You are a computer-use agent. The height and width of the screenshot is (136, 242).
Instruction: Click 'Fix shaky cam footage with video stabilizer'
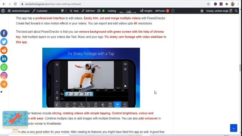(x=133, y=37)
